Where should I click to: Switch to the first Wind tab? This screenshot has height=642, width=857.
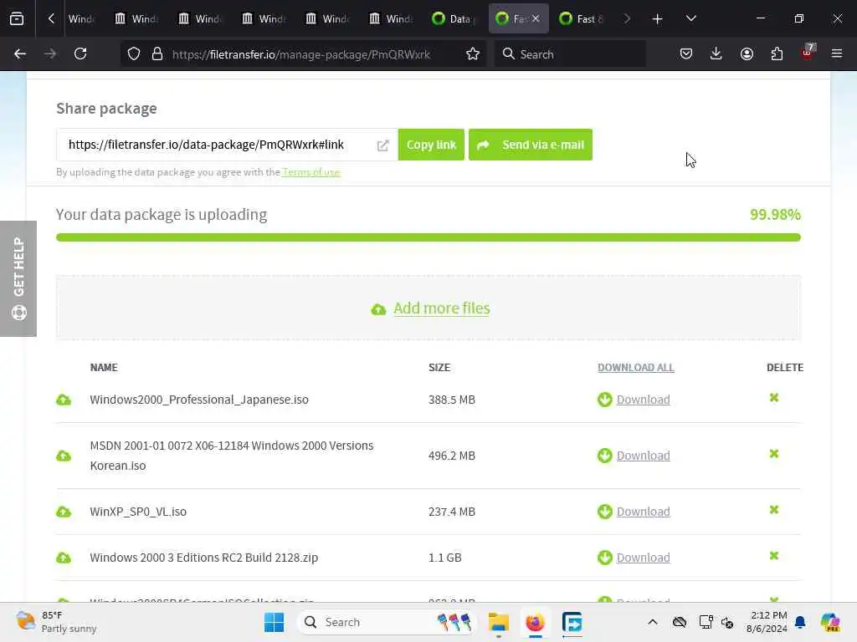(x=81, y=18)
